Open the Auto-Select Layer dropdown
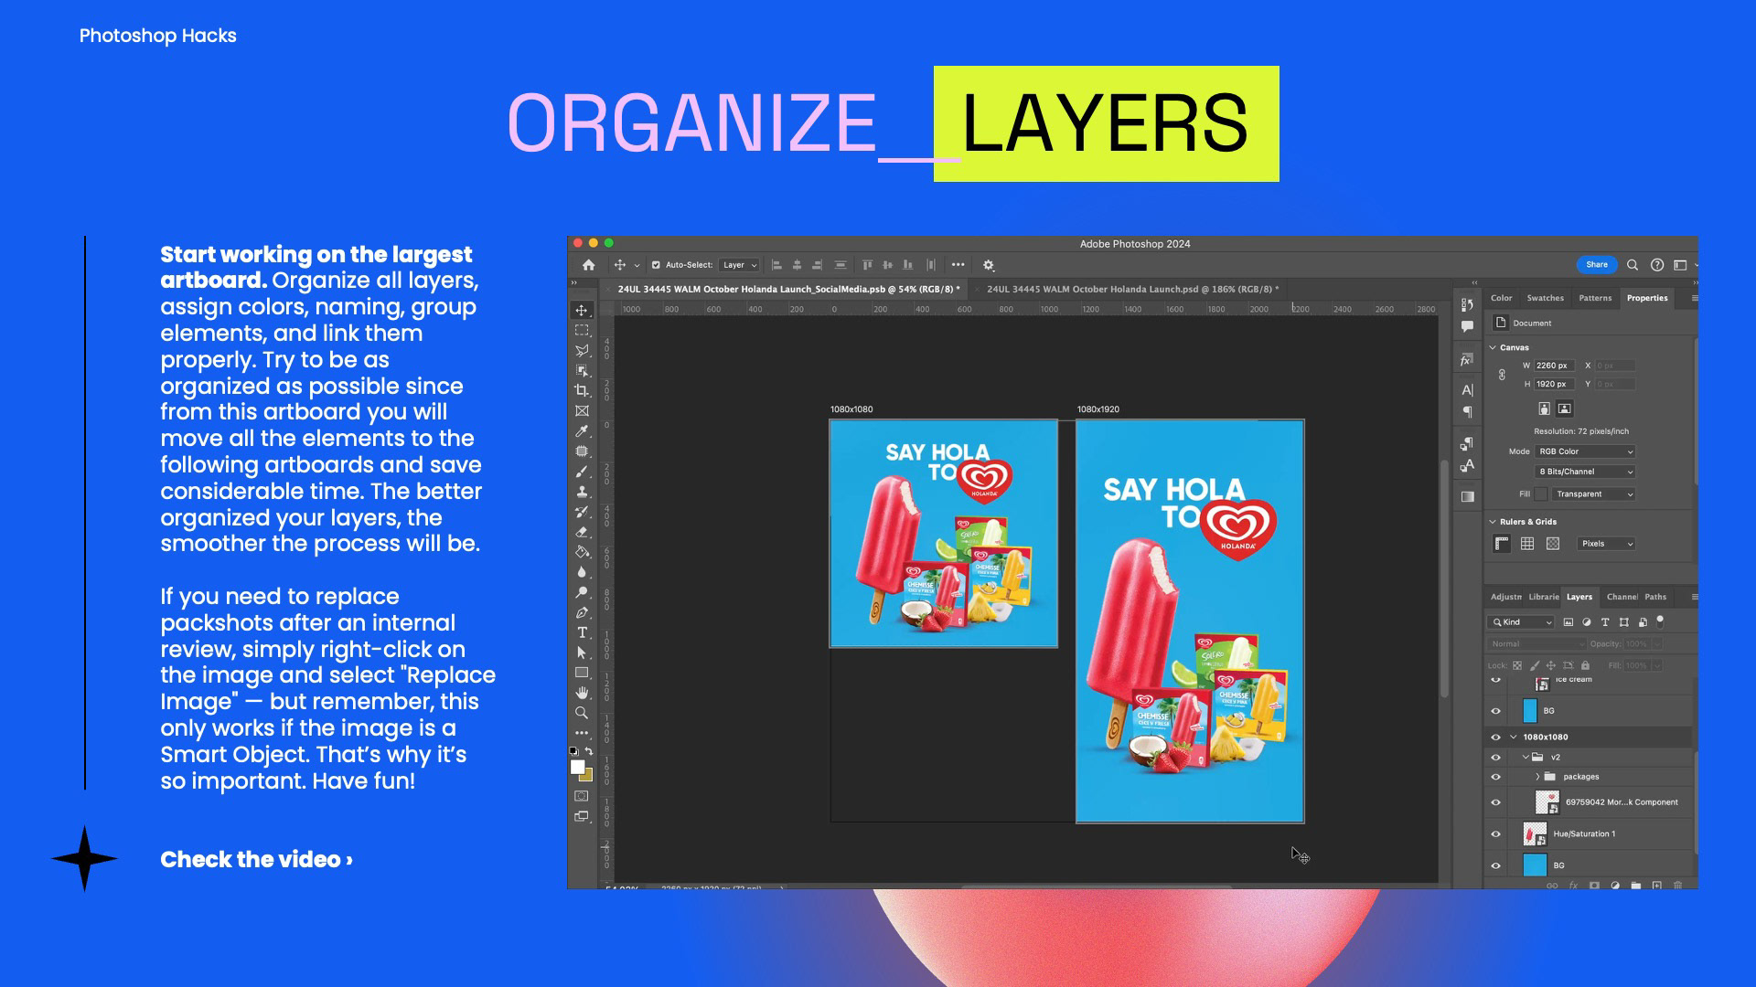This screenshot has width=1756, height=987. [x=740, y=265]
